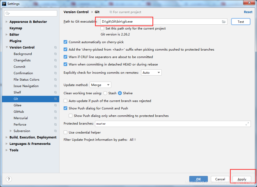
Task: Click the project-level icon beside File Status Colors
Action: (x=55, y=79)
